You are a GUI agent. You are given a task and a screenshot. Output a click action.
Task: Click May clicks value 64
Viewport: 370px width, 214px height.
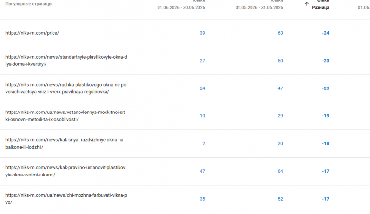pos(280,171)
